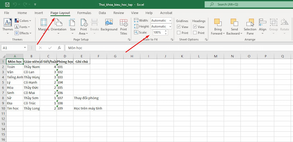Click the Scale 100% field
Screen dimensions: 293x142
click(158, 32)
